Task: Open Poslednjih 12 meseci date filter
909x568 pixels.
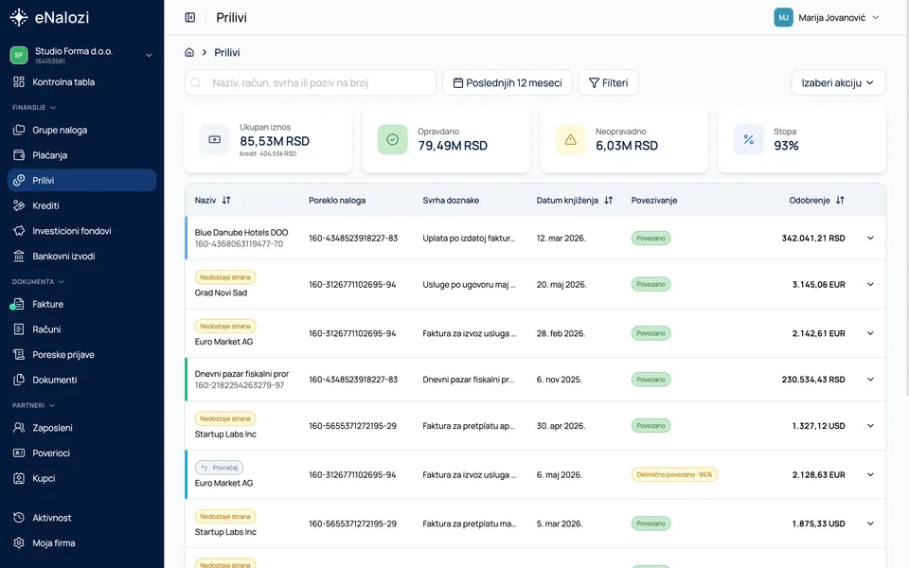Action: (508, 83)
